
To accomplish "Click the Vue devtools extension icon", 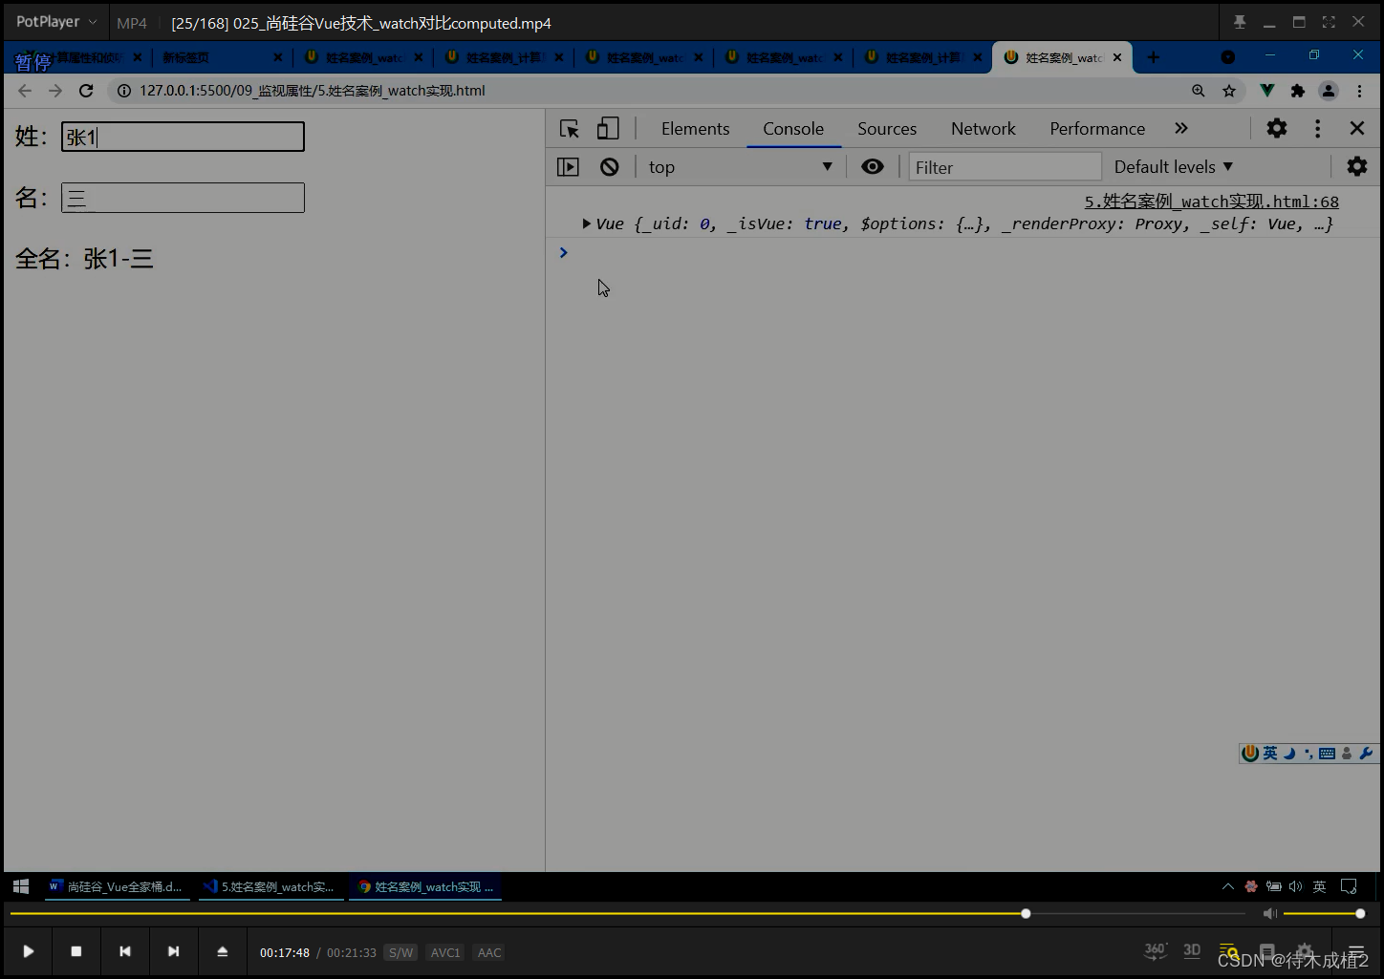I will point(1266,91).
